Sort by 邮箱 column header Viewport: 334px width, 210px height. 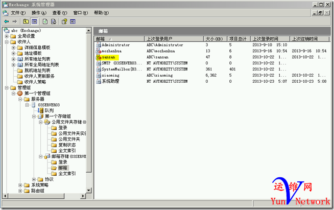120,39
